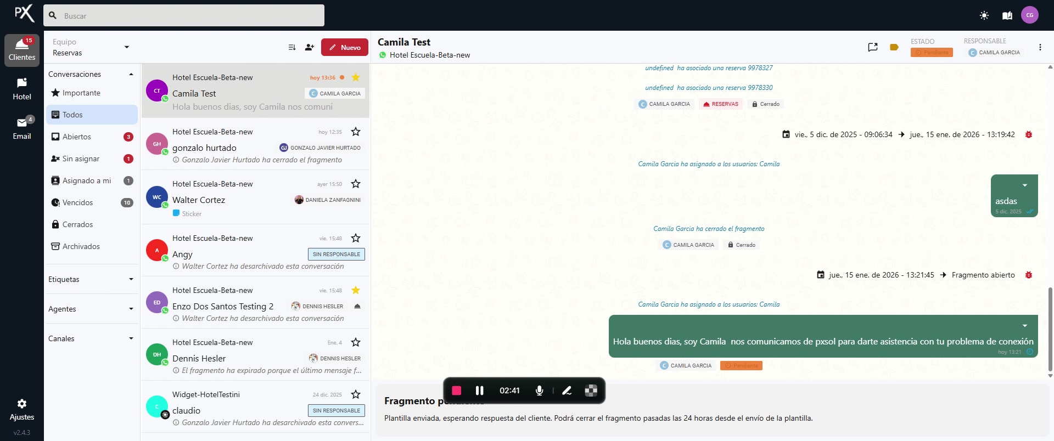Toggle the light/dark theme sun icon
Screen dimensions: 1054x441
pyautogui.click(x=984, y=15)
